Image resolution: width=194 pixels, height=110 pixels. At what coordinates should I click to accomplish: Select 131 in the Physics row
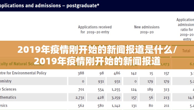[134, 106]
